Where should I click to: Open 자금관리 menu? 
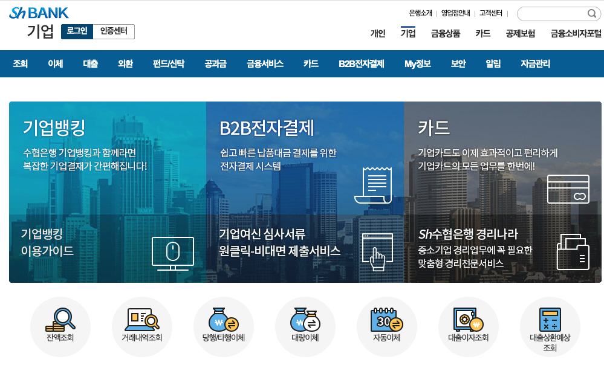tap(536, 63)
